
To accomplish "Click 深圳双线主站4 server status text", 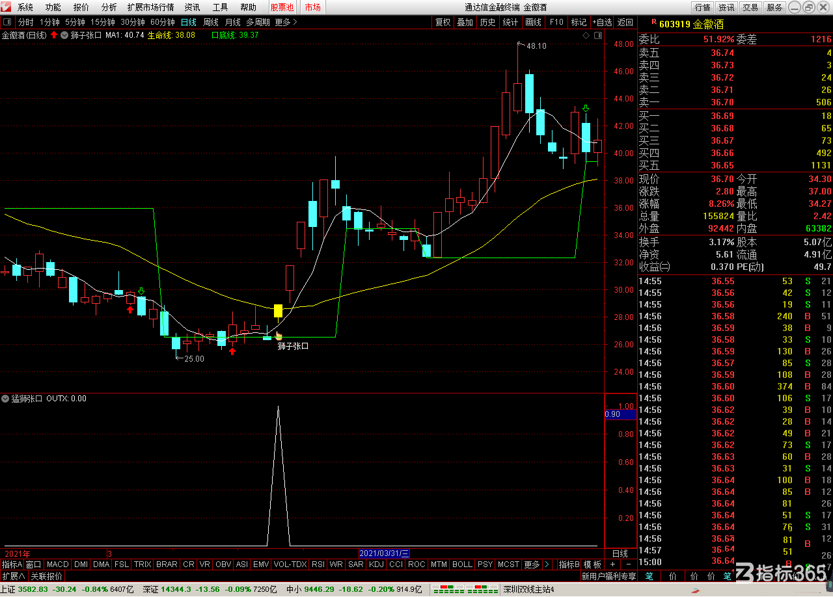I will click(x=528, y=590).
